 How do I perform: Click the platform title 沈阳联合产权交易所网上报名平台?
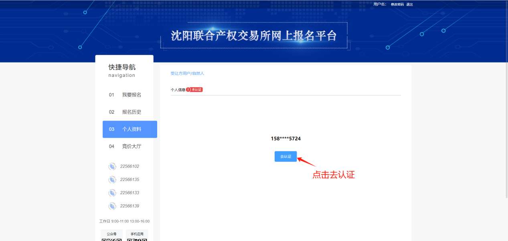254,36
